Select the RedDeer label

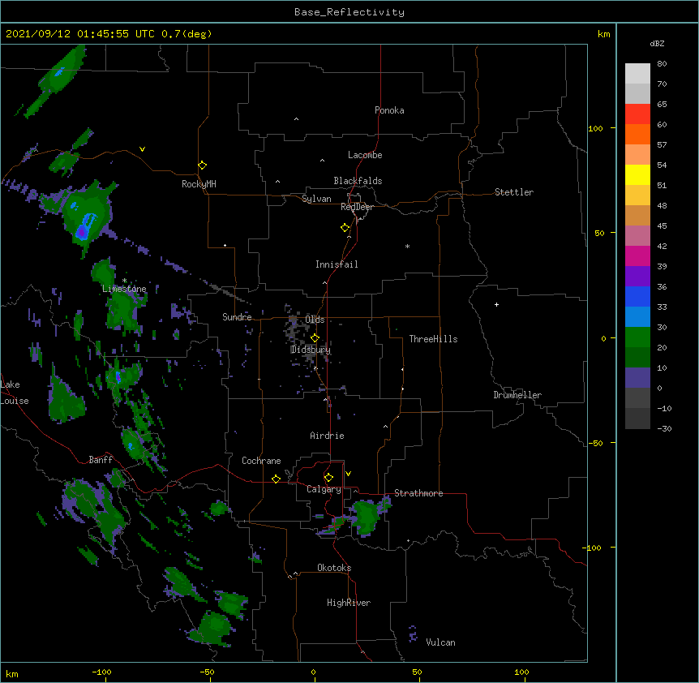(357, 207)
